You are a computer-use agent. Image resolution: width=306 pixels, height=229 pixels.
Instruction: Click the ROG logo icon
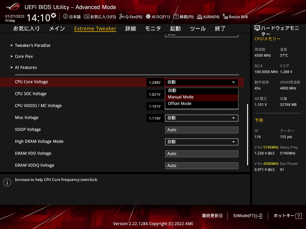(x=13, y=7)
